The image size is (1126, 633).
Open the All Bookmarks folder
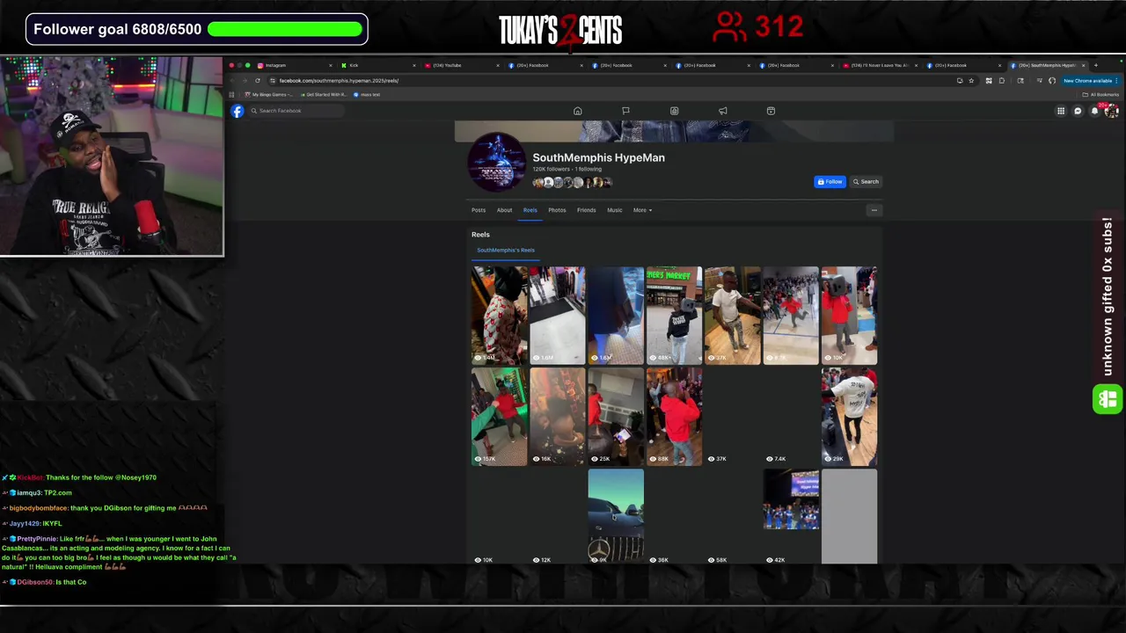point(1101,95)
